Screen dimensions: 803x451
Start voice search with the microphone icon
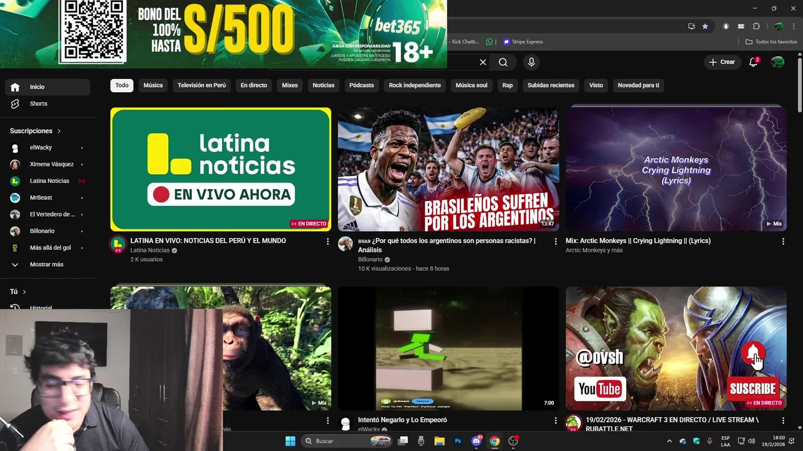click(531, 62)
